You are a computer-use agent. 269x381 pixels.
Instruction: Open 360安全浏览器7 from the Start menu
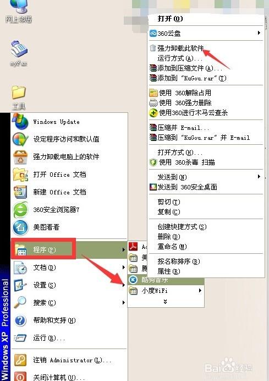point(69,209)
